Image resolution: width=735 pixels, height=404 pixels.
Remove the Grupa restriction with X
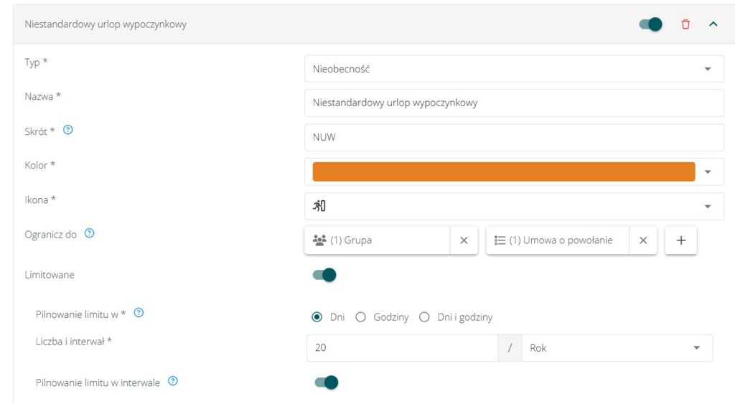tap(464, 240)
